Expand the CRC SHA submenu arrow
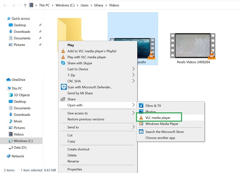Image resolution: width=240 pixels, height=173 pixels. 133,81
